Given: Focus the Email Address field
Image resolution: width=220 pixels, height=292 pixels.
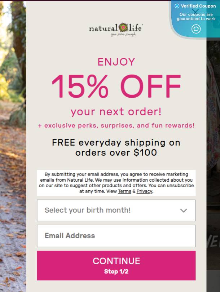Looking at the screenshot, I should (116, 236).
